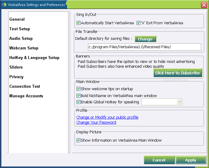The image size is (209, 168).
Task: Click the default save directory path field
Action: (x=144, y=47)
